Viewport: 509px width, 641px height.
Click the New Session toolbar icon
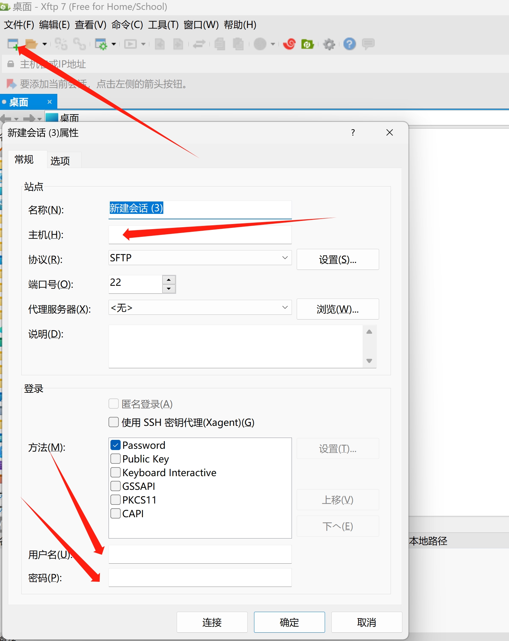coord(13,44)
